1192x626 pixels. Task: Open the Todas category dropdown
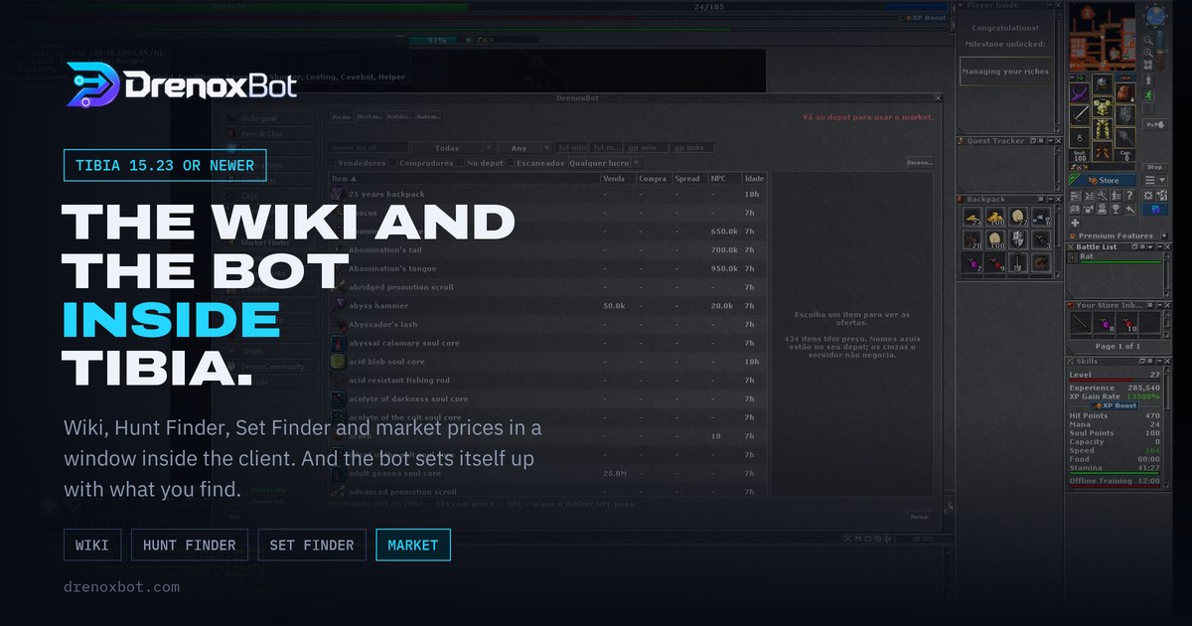(x=453, y=148)
